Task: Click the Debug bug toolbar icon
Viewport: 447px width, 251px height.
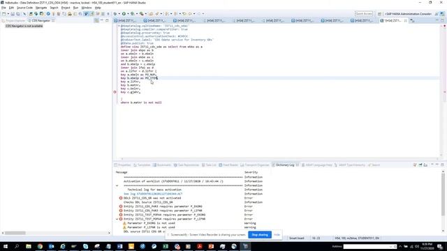Action: [115, 14]
